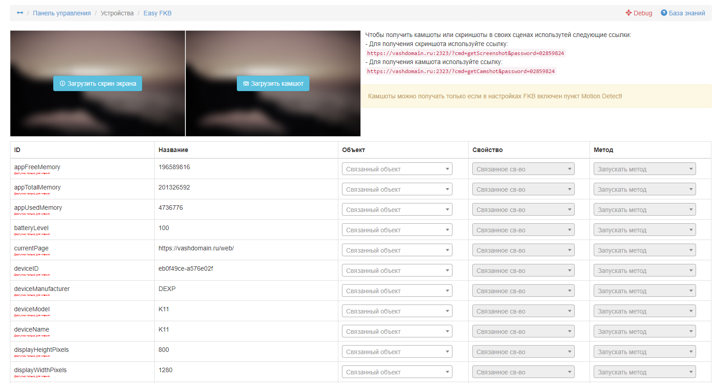This screenshot has height=383, width=715.
Task: Open batteryLevel's Связанное св-во dropdown
Action: pyautogui.click(x=523, y=230)
